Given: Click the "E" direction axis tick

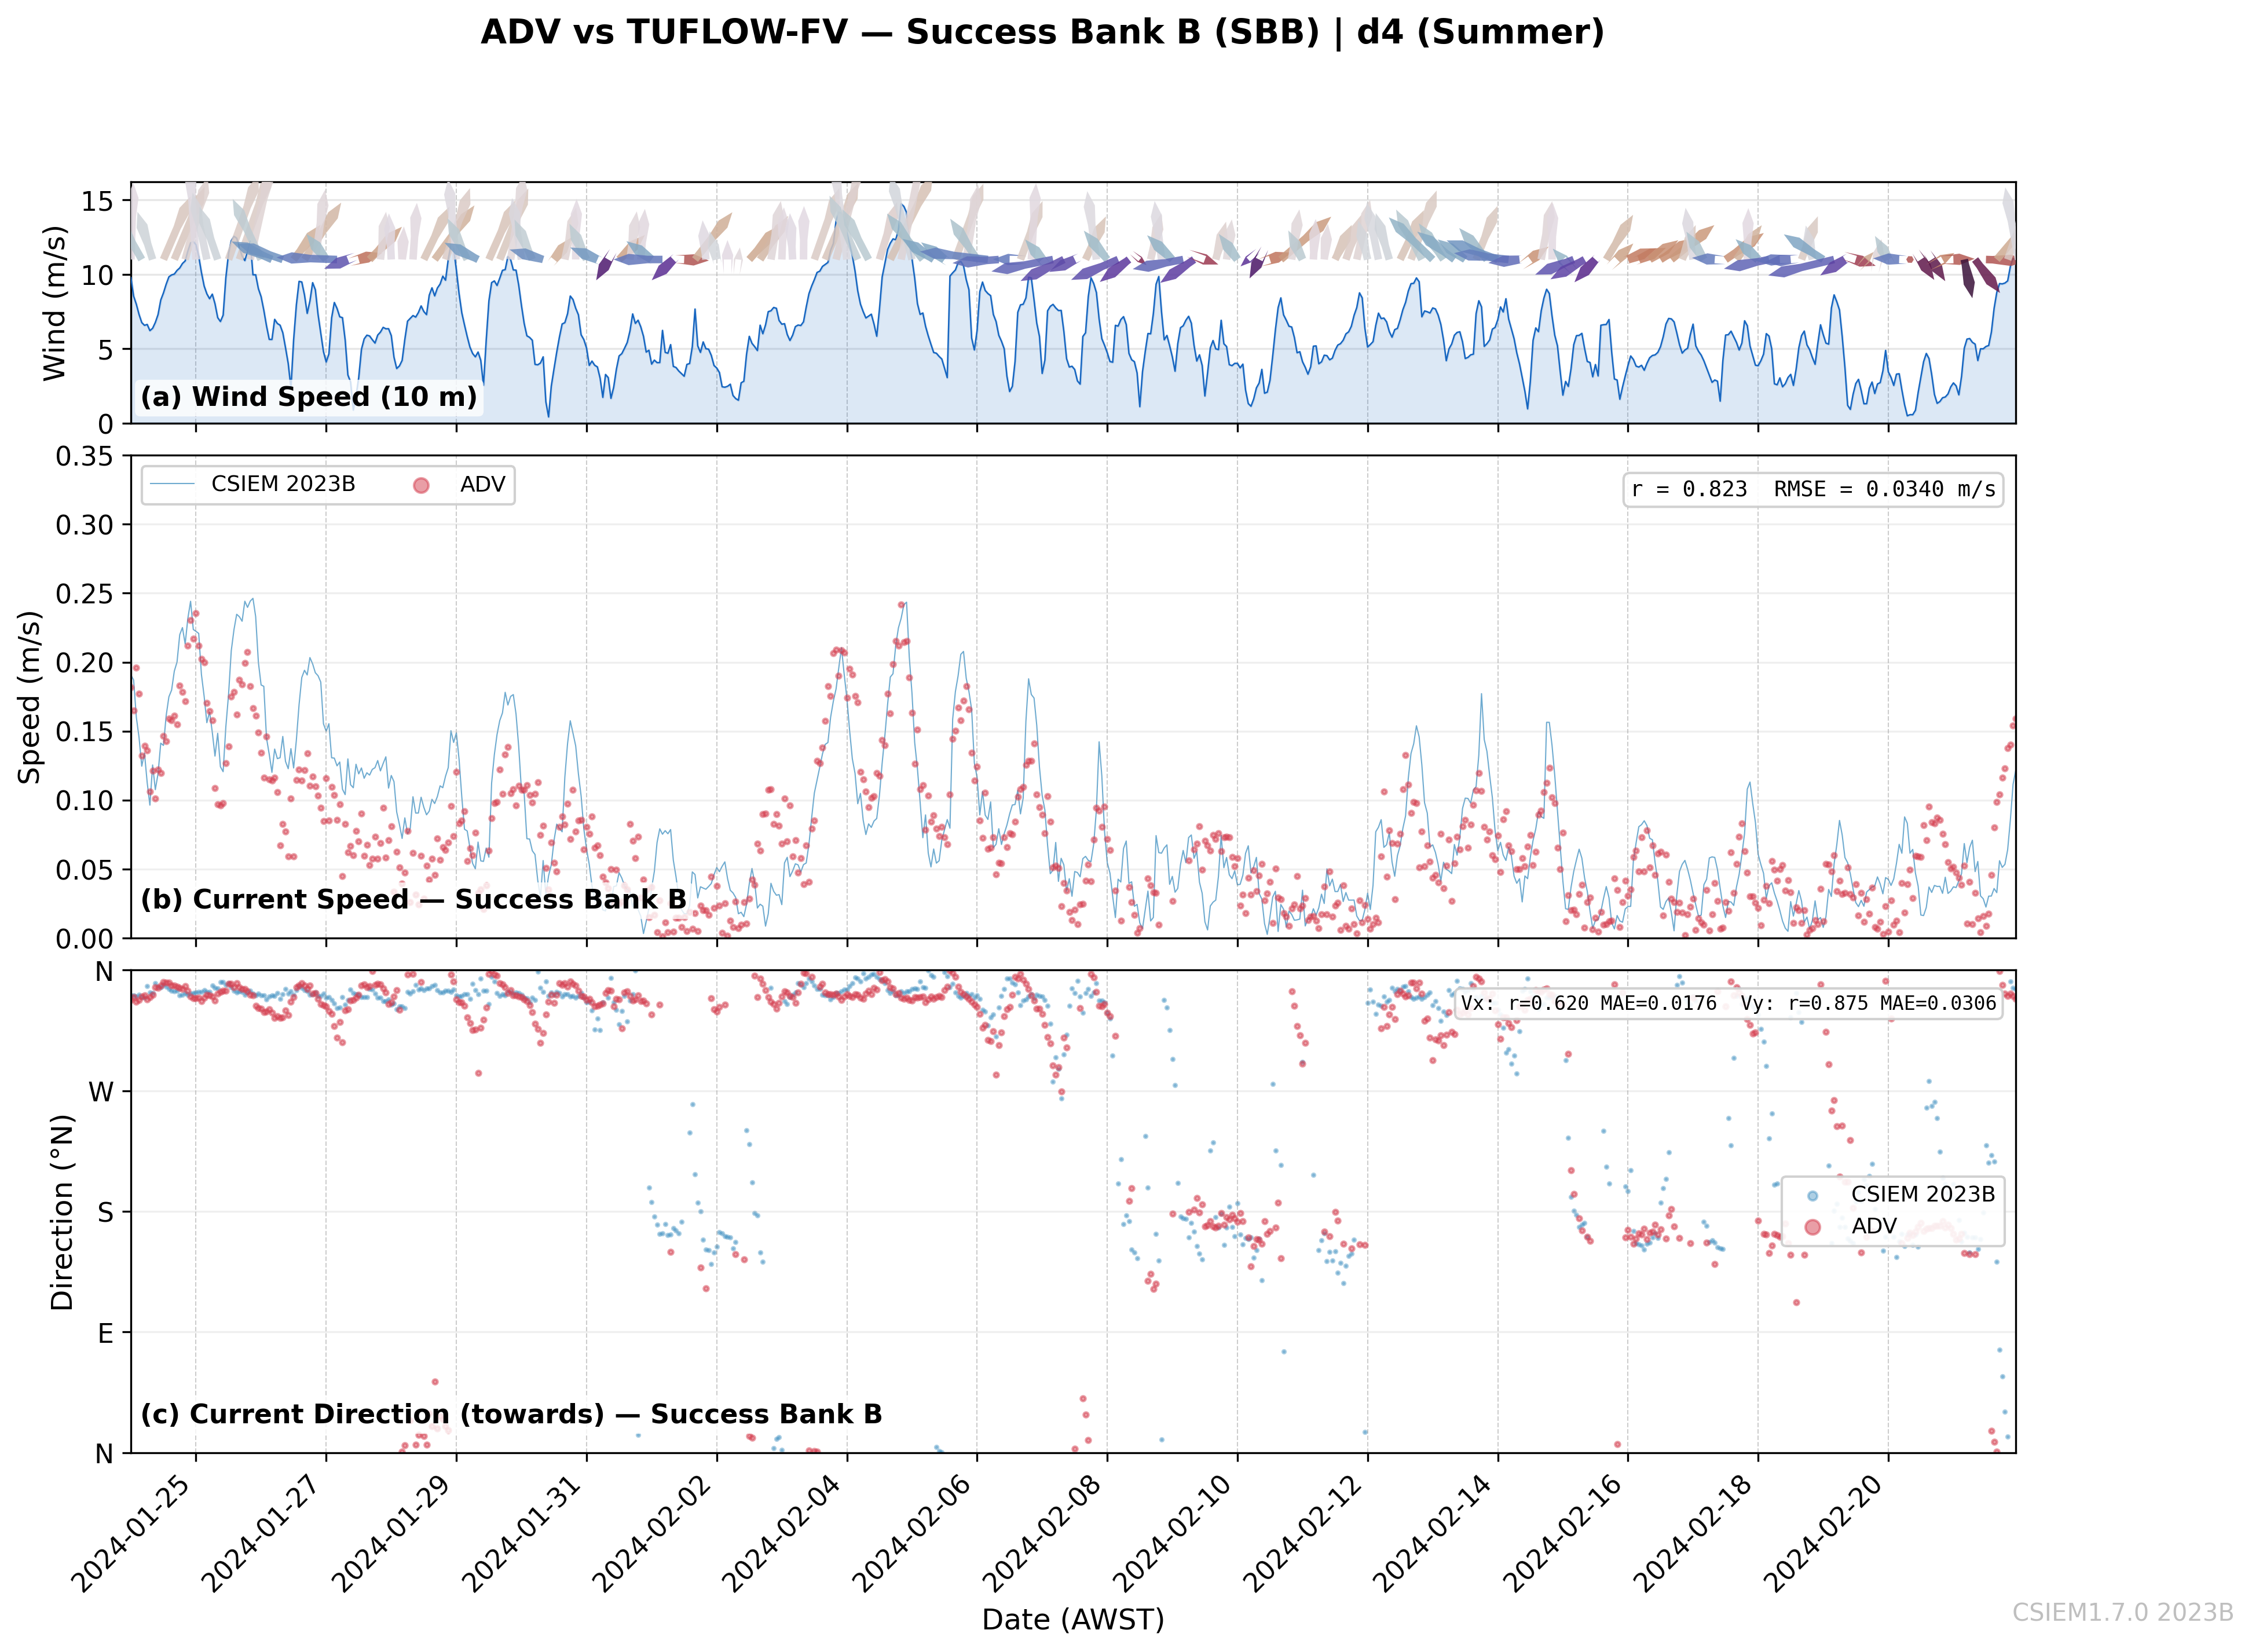Looking at the screenshot, I should point(106,1334).
